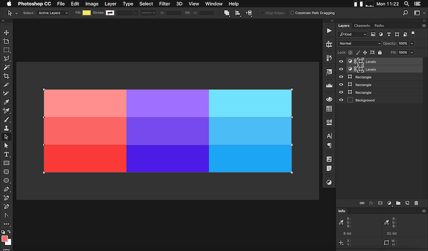
Task: Add a layer mask from Layers panel
Action: [x=380, y=203]
